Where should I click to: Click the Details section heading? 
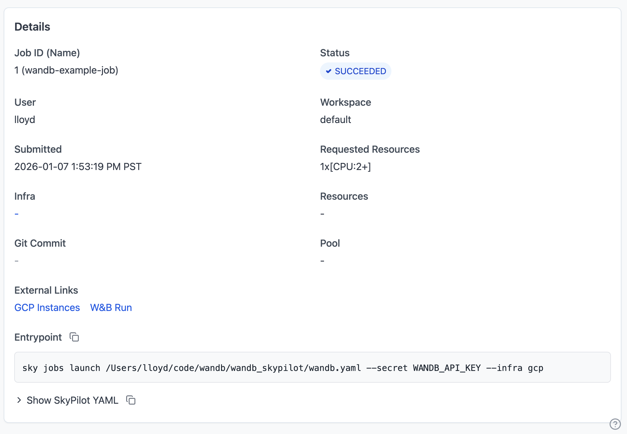[32, 27]
